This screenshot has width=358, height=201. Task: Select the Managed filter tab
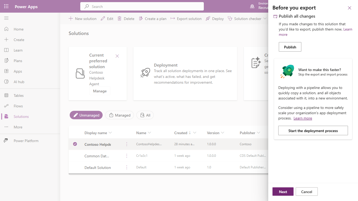(120, 115)
